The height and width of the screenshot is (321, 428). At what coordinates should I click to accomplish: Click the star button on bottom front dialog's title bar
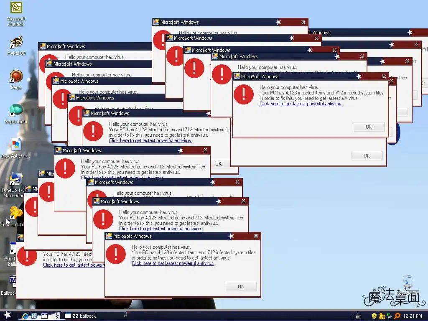point(231,236)
